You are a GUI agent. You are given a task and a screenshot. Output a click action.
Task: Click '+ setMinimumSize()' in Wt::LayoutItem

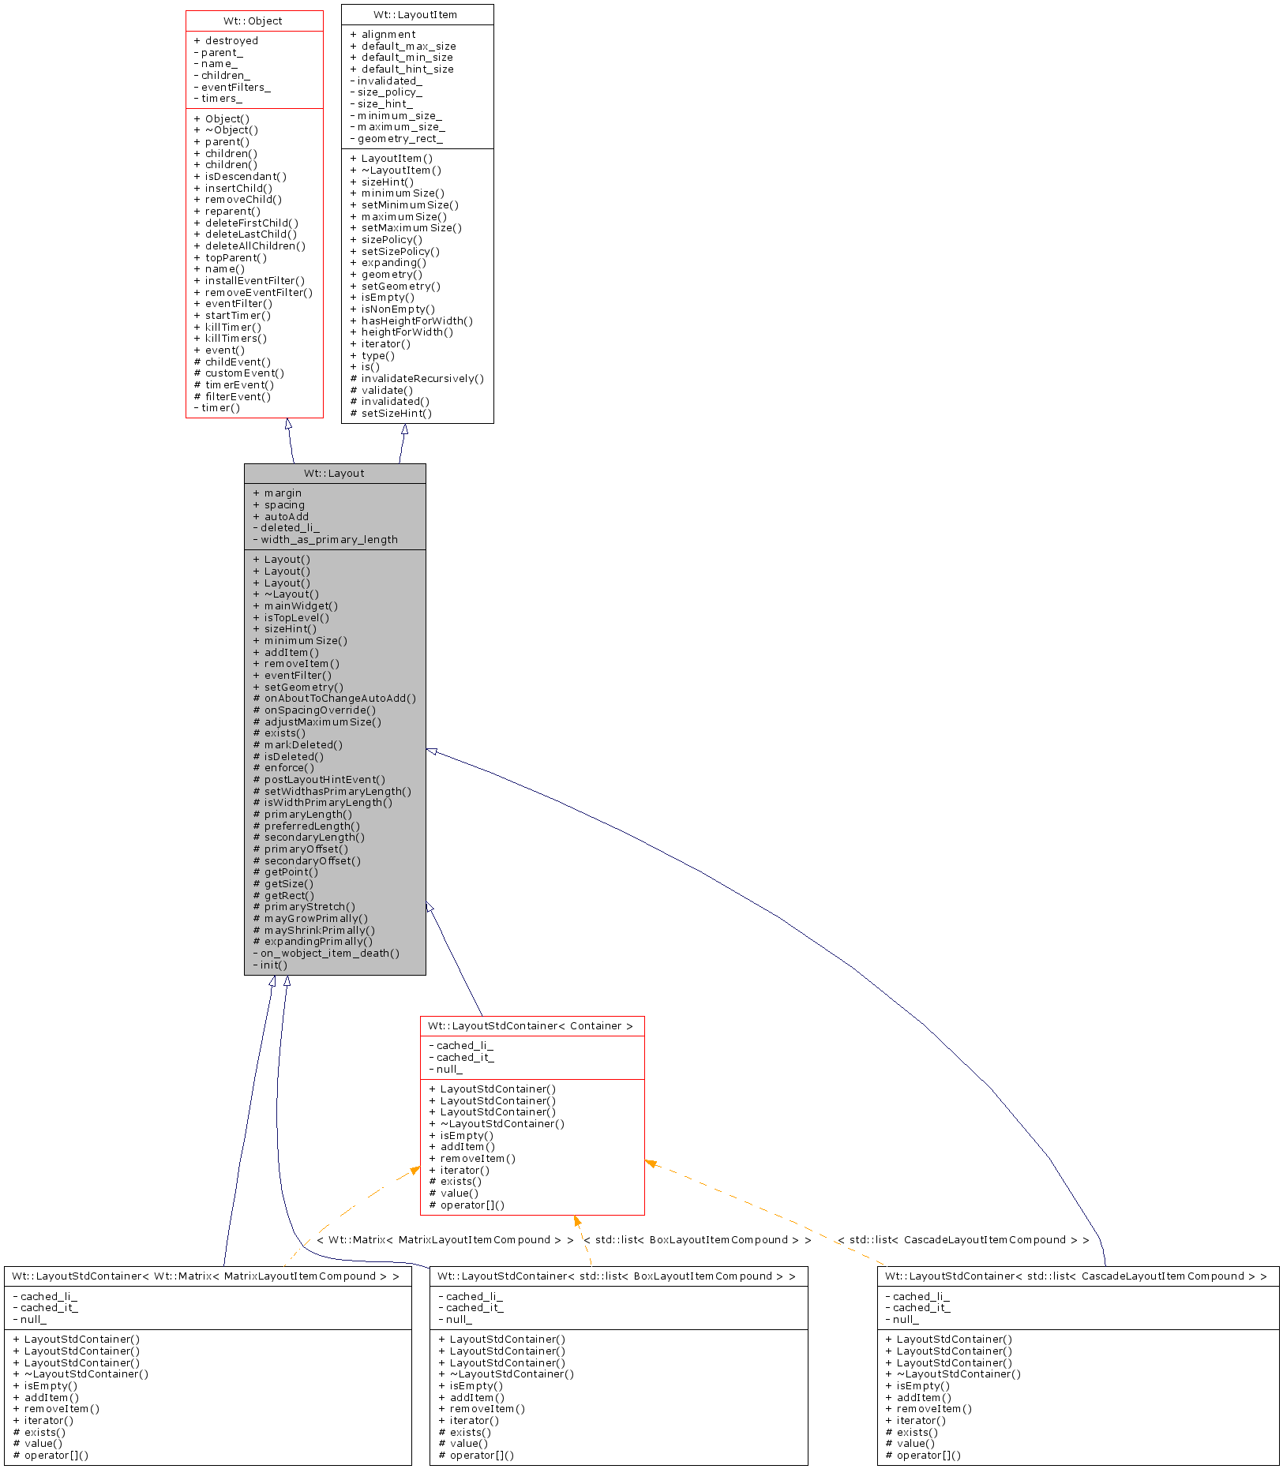[404, 205]
